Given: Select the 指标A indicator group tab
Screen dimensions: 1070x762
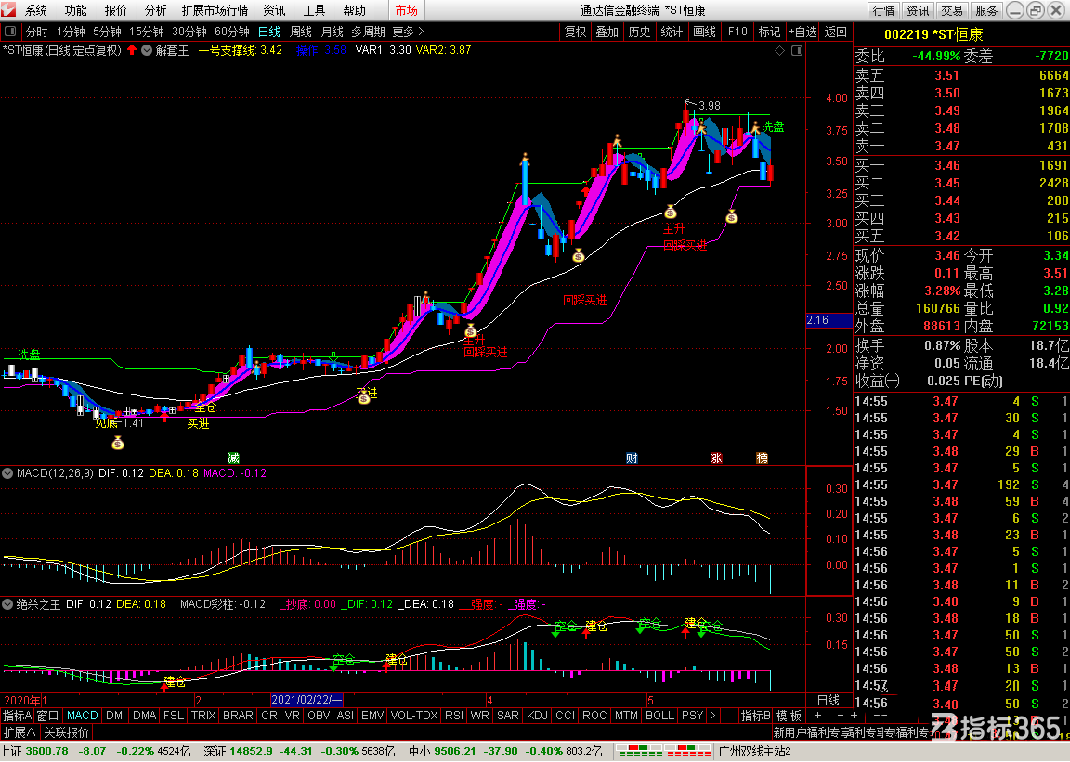Looking at the screenshot, I should click(17, 716).
